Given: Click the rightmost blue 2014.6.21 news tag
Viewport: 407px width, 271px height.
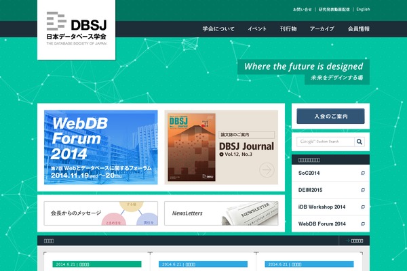Looking at the screenshot, I should (x=309, y=264).
